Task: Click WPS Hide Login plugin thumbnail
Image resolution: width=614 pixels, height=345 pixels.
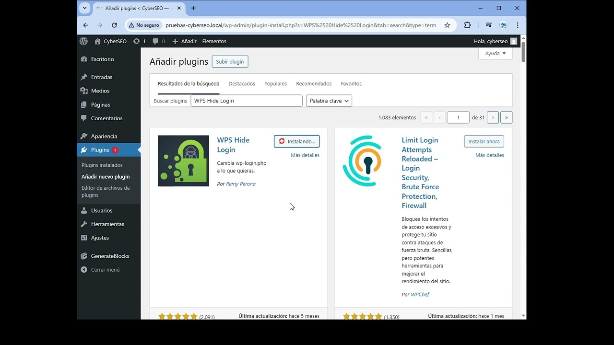Action: click(183, 161)
